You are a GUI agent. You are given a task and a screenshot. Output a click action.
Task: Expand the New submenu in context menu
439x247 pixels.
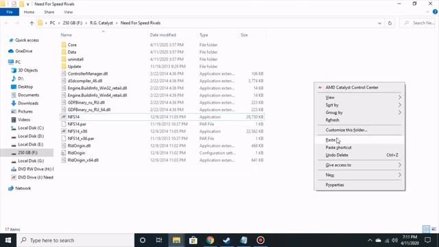(399, 175)
